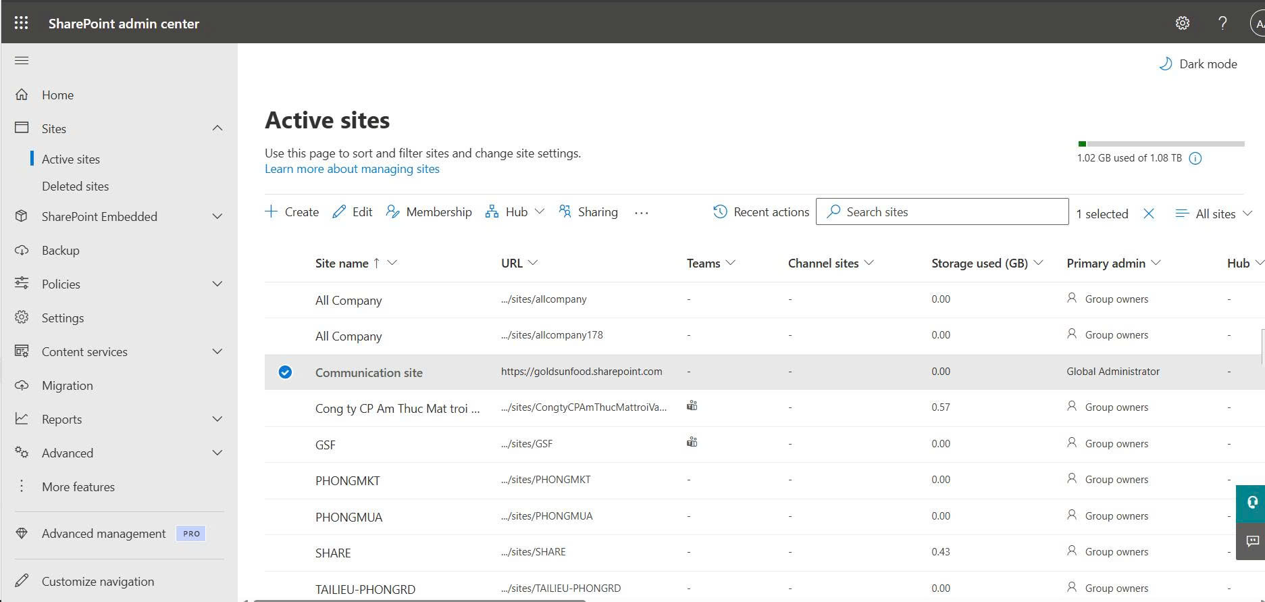Click the Teams icon in GSF row
This screenshot has width=1265, height=602.
692,443
